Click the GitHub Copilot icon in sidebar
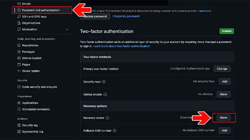This screenshot has width=250, height=140. [19, 58]
